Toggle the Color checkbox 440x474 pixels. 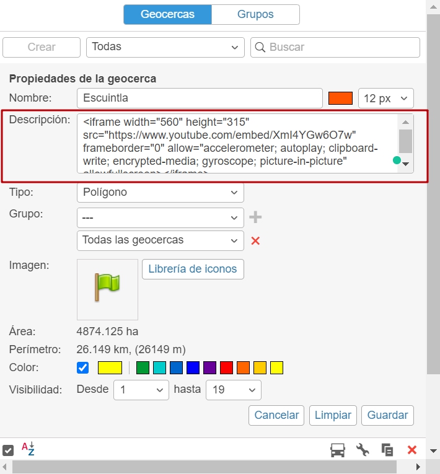(83, 368)
